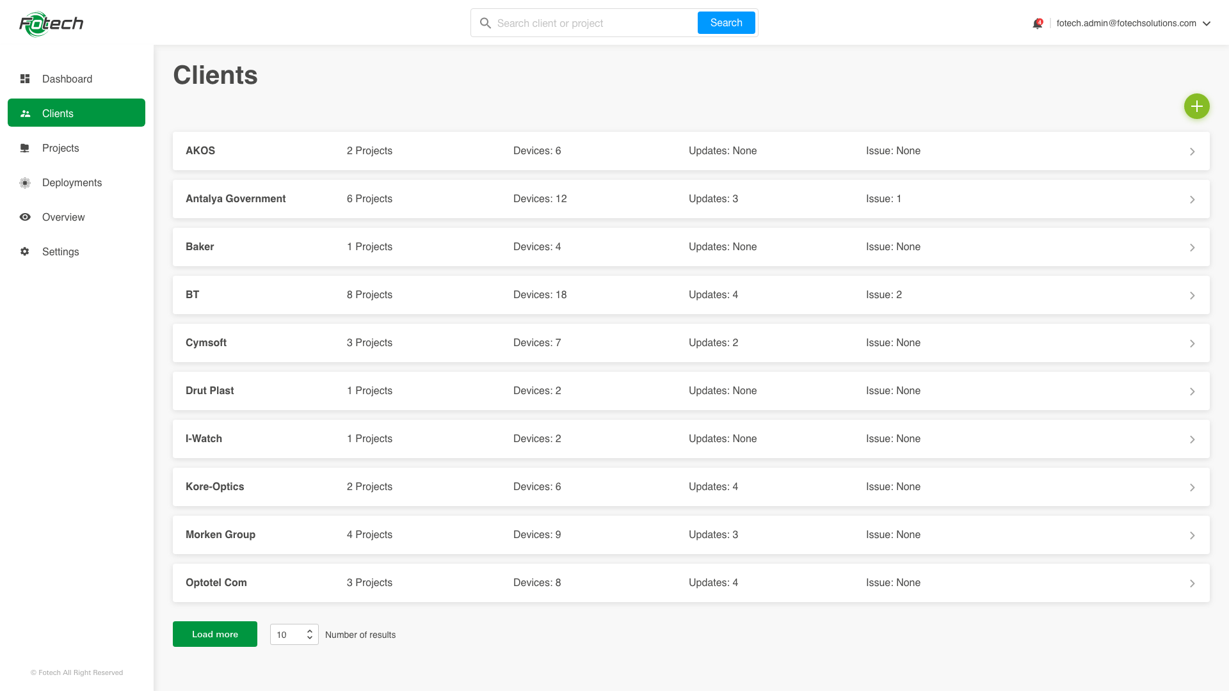
Task: Click the Fotech logo
Action: pyautogui.click(x=51, y=24)
